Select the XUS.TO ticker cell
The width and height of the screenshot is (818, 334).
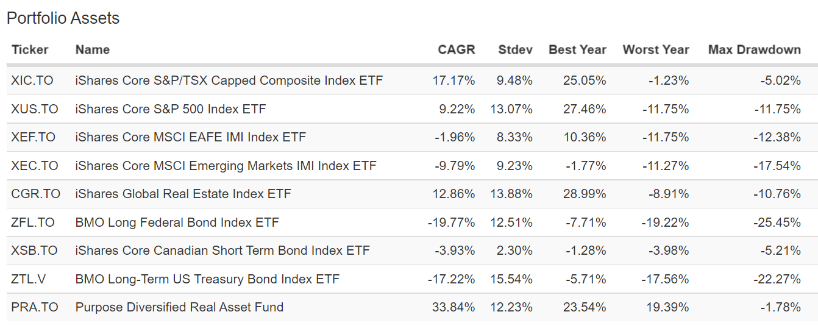tap(35, 109)
